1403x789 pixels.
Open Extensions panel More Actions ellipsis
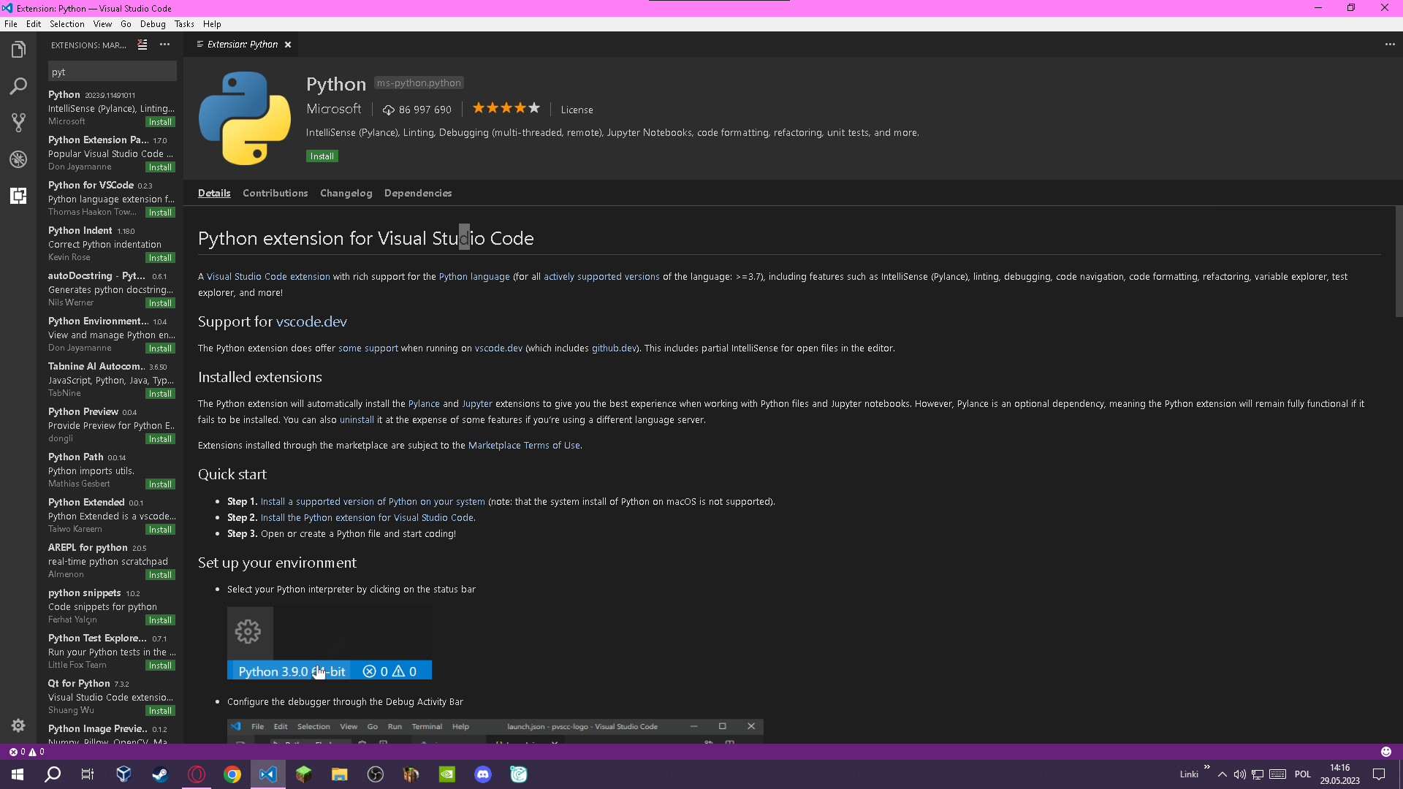pos(165,45)
